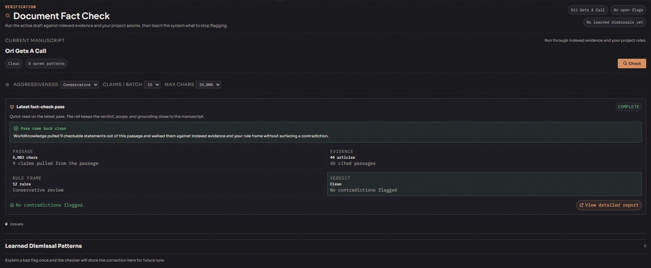
Task: Select the Ori Gets A Call chip at top right
Action: [x=588, y=10]
